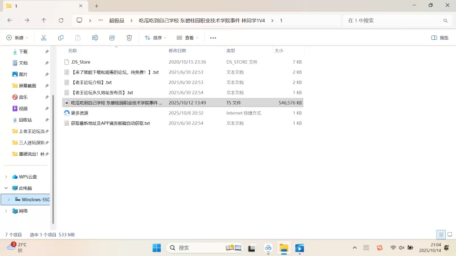Click the Delete trash icon in toolbar

point(129,38)
